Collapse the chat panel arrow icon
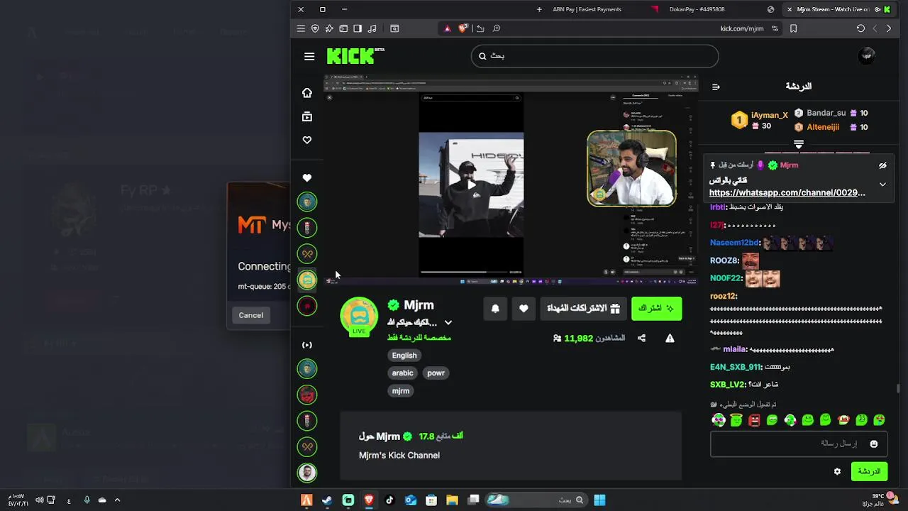The image size is (908, 511). [x=716, y=87]
